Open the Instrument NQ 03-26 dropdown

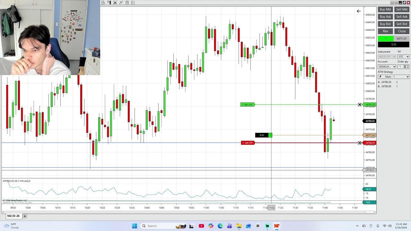pyautogui.click(x=387, y=56)
